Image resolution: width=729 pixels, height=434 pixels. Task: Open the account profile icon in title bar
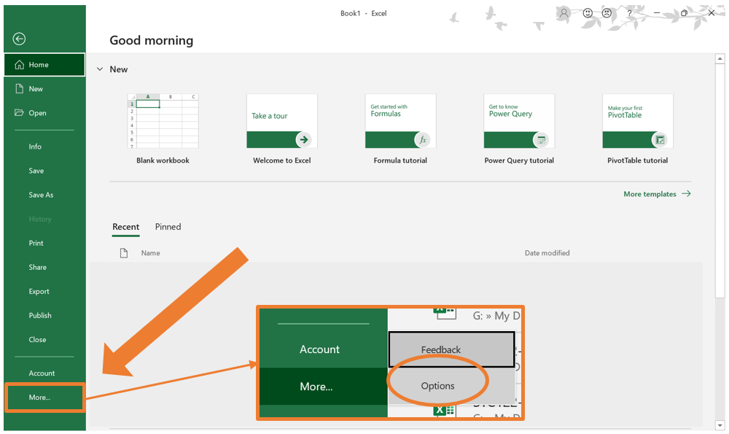click(x=564, y=13)
